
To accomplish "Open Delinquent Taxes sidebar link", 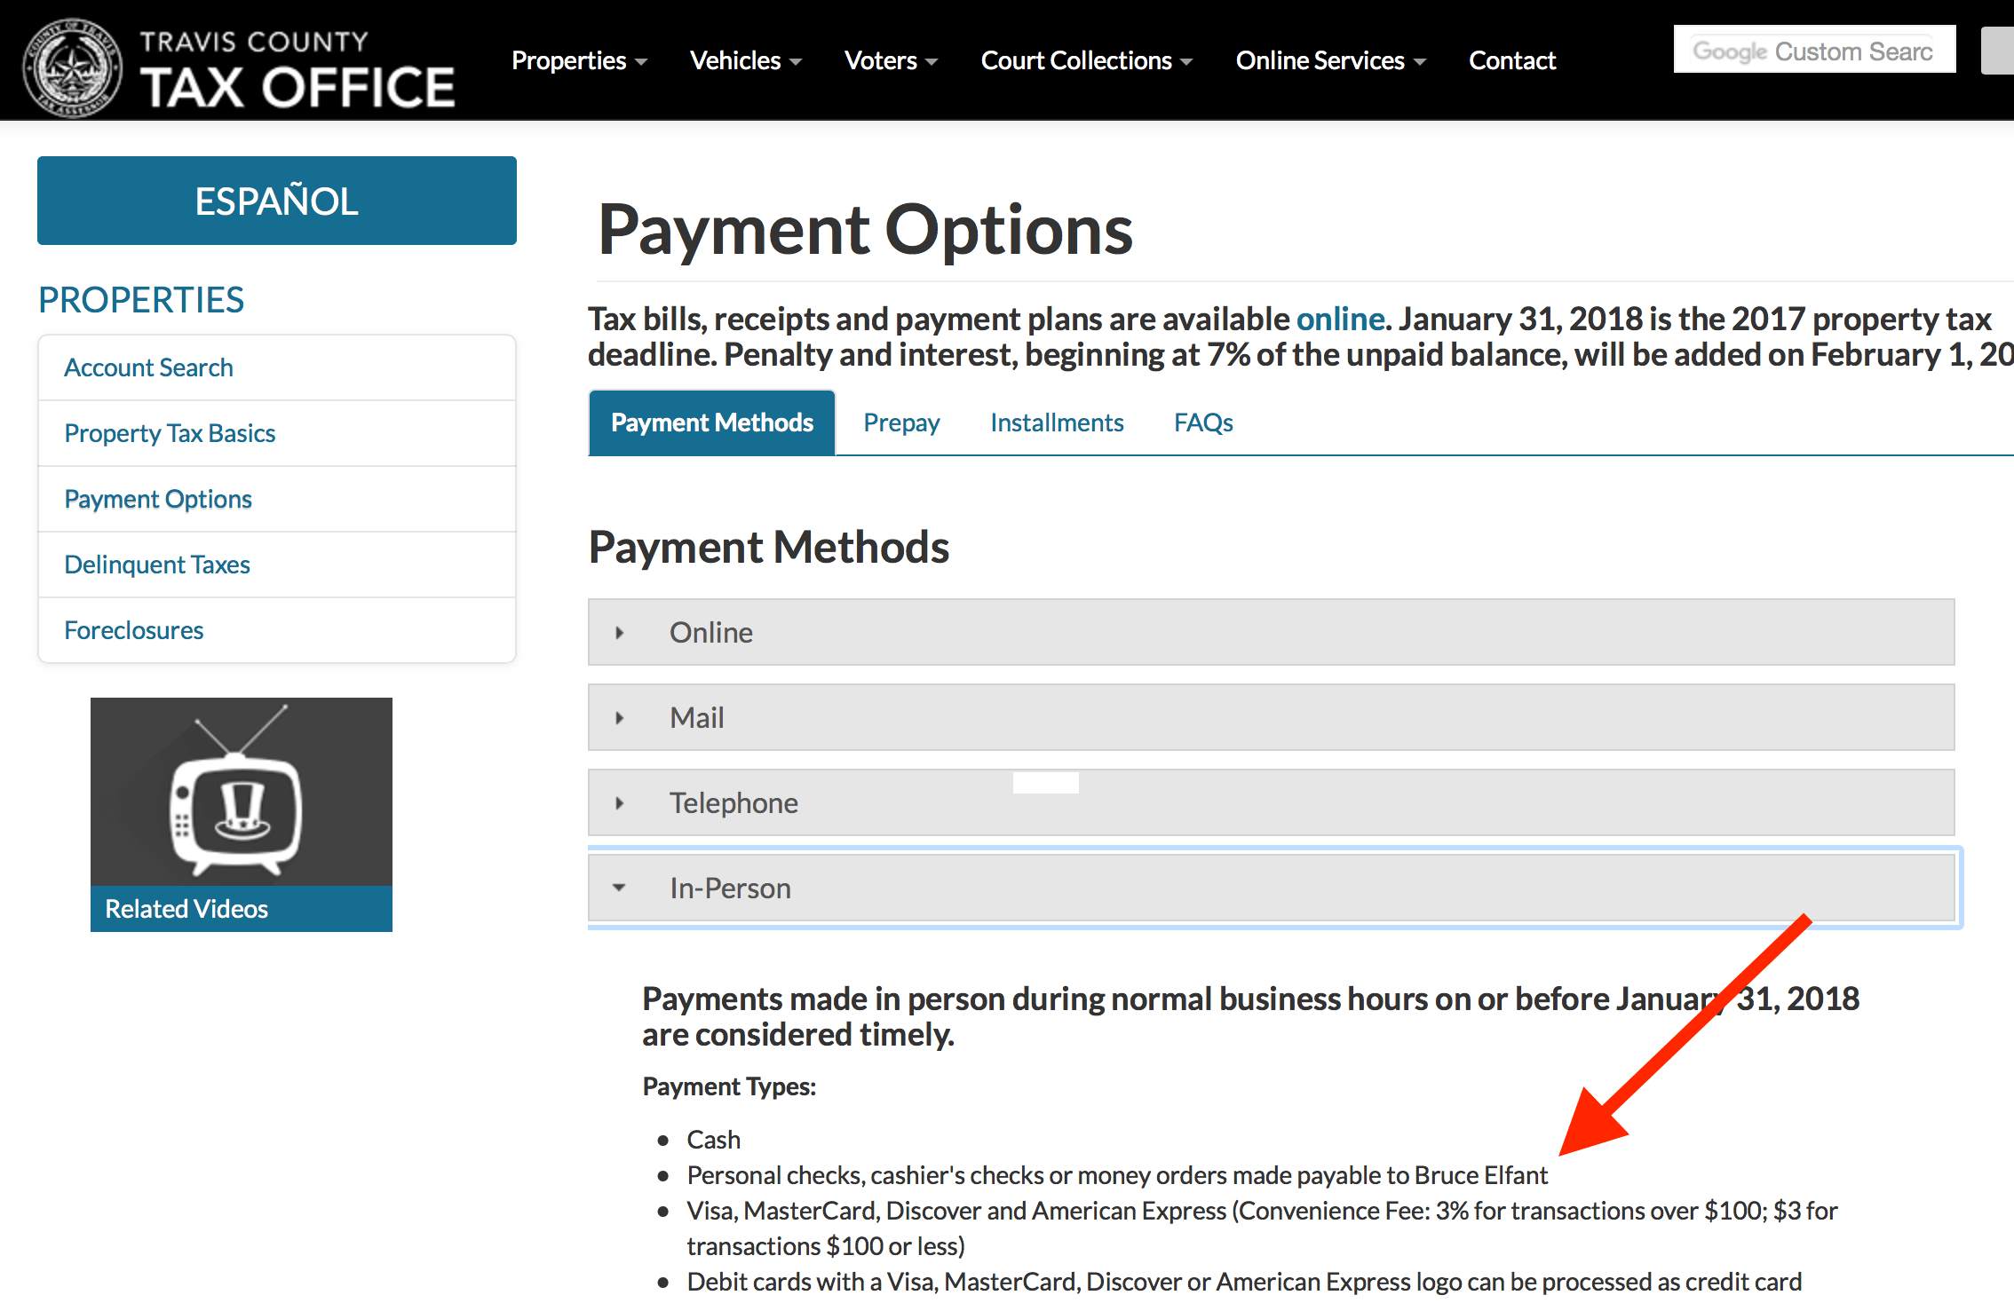I will point(157,565).
